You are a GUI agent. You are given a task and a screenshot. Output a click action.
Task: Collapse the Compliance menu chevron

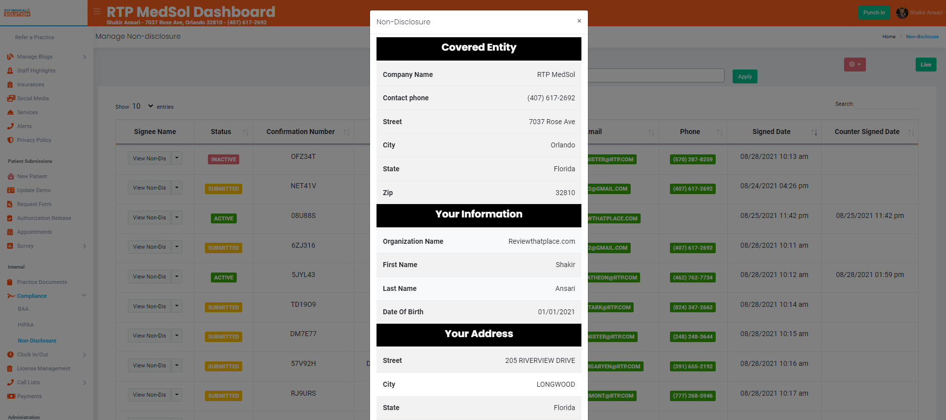[x=84, y=295]
